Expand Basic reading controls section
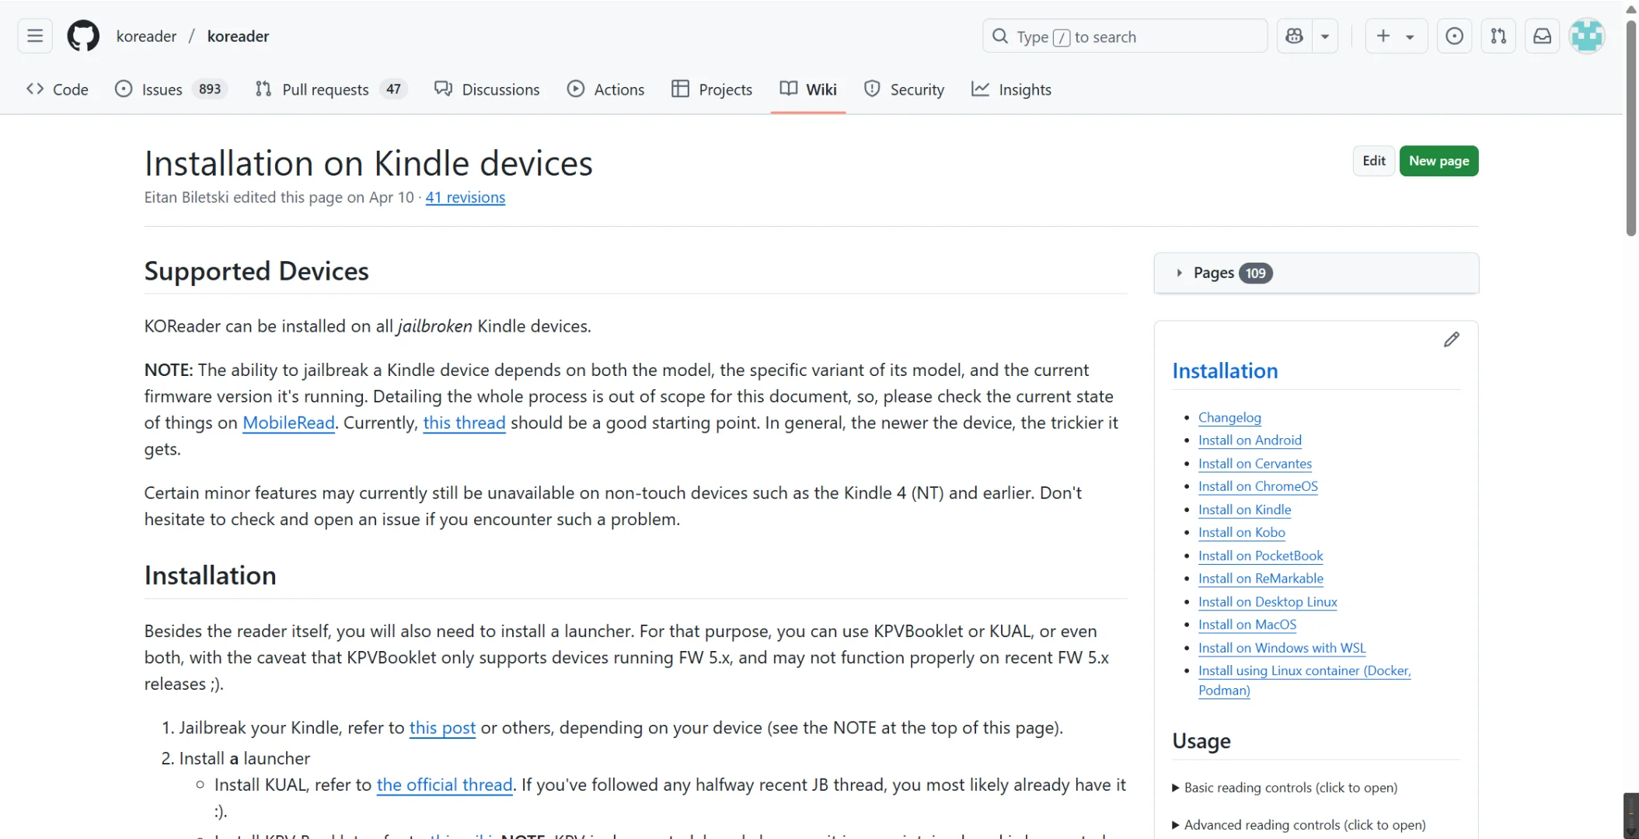This screenshot has width=1639, height=839. point(1285,787)
